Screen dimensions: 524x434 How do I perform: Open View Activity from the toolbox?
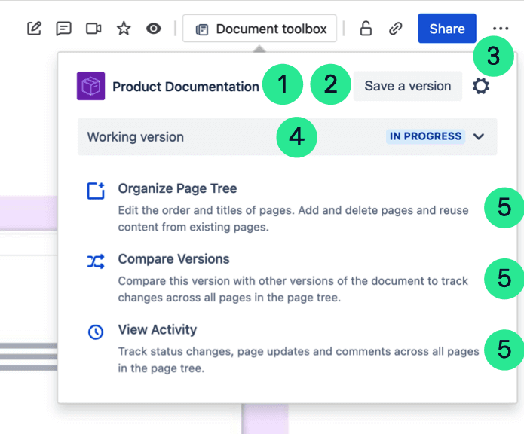pos(157,330)
